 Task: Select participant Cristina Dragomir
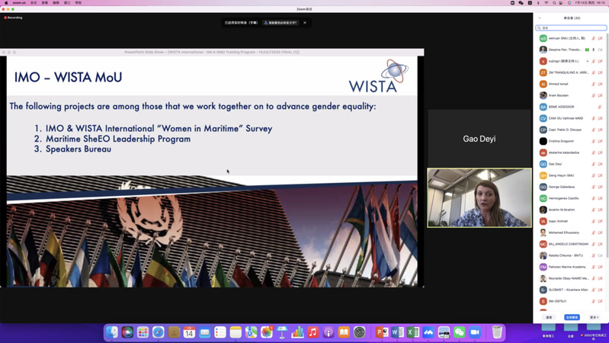pos(571,141)
